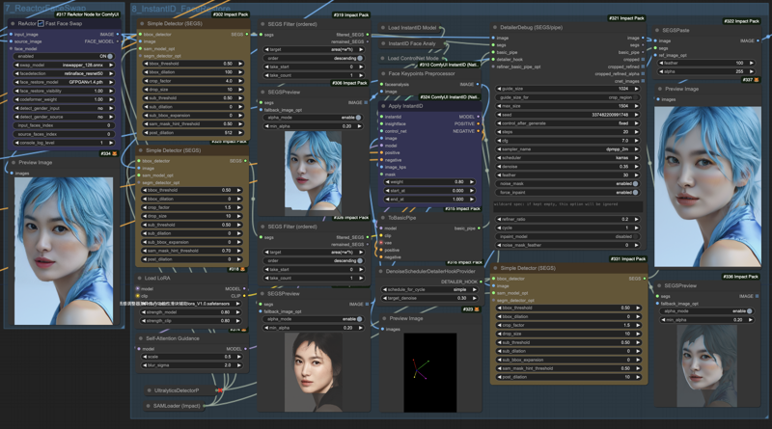The width and height of the screenshot is (772, 429).
Task: Click the #322 Impact Pack badge
Action: (x=741, y=21)
